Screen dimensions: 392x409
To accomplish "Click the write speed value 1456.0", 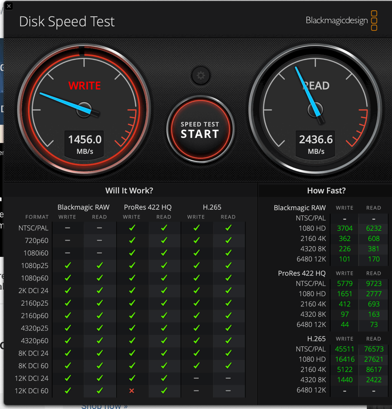I will tap(85, 140).
